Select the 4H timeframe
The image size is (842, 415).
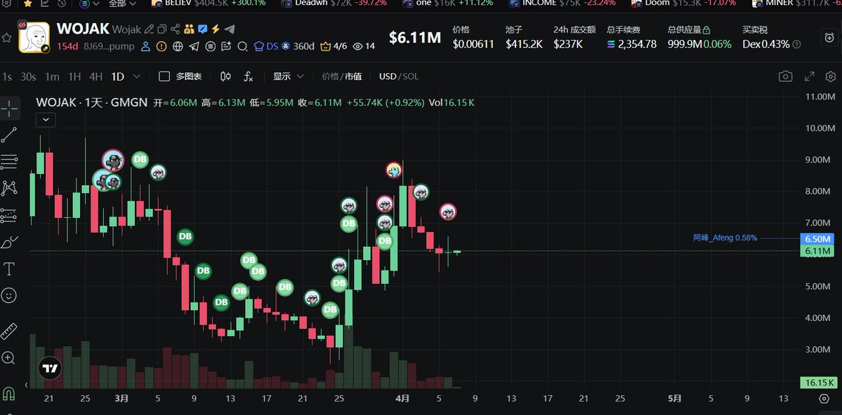(x=96, y=76)
